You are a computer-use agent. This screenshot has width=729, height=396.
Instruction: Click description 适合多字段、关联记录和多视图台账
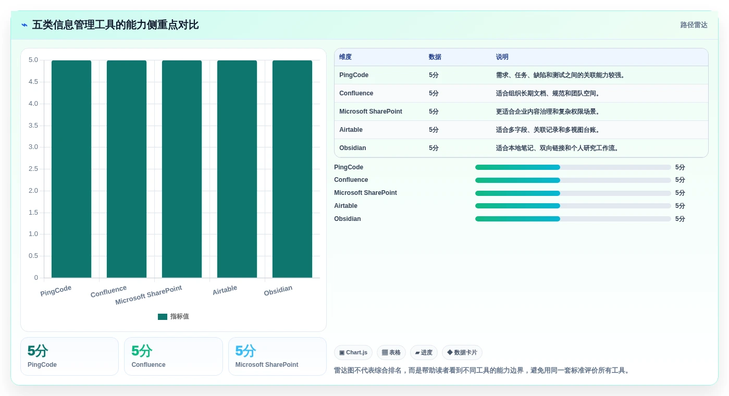point(549,130)
